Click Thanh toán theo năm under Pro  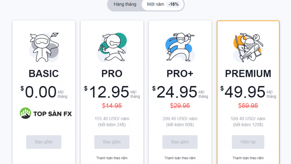click(112, 158)
